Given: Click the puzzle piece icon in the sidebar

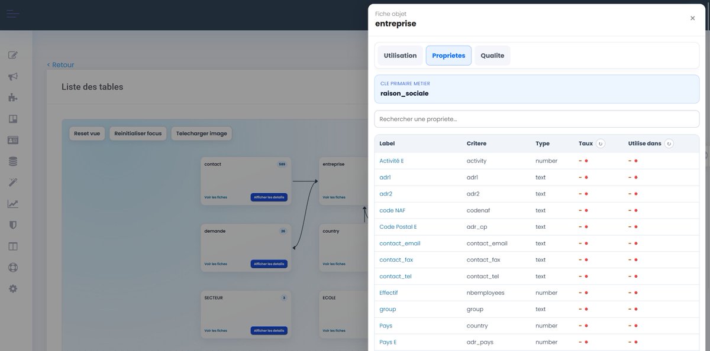Looking at the screenshot, I should click(x=13, y=97).
